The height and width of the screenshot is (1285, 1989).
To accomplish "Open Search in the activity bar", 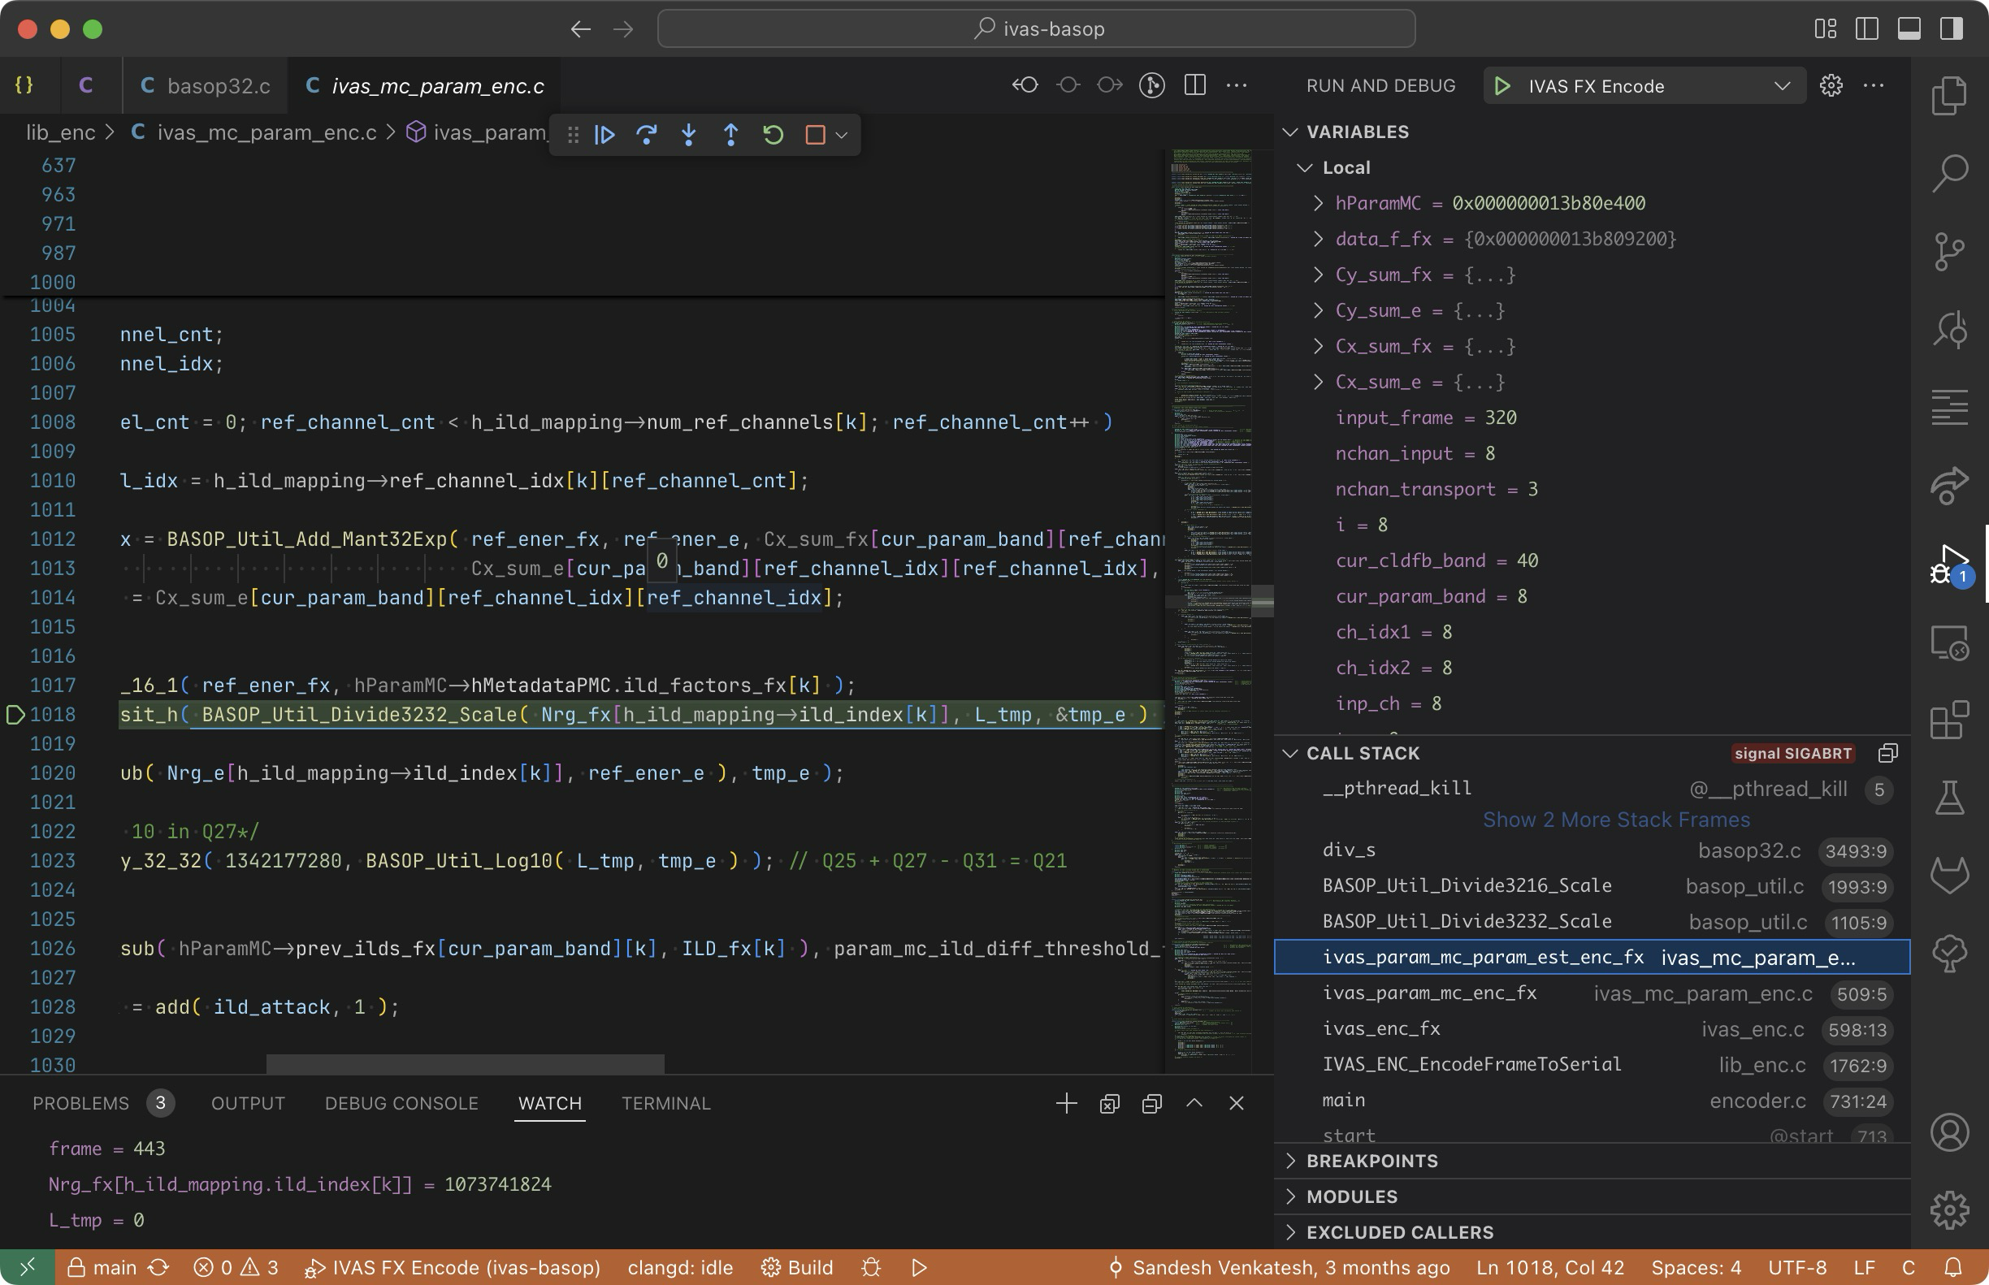I will click(x=1950, y=174).
